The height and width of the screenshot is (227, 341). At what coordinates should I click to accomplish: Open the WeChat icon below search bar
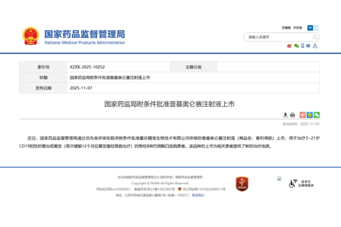tap(296, 45)
